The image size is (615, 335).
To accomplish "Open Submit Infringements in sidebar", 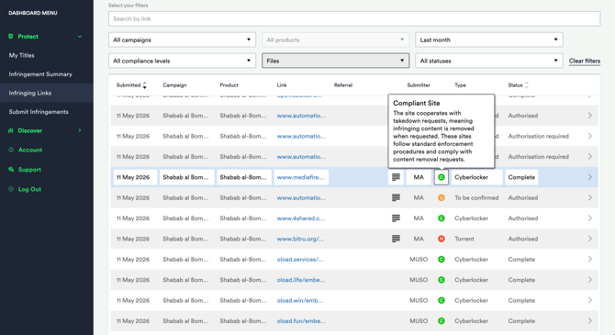I will point(39,112).
